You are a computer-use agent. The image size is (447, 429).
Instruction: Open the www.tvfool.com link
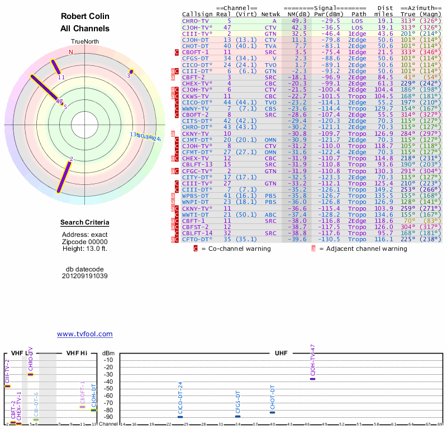click(85, 334)
